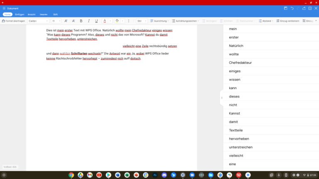
Task: Click the misspelled word 'doitsch' in the document
Action: 135,58
